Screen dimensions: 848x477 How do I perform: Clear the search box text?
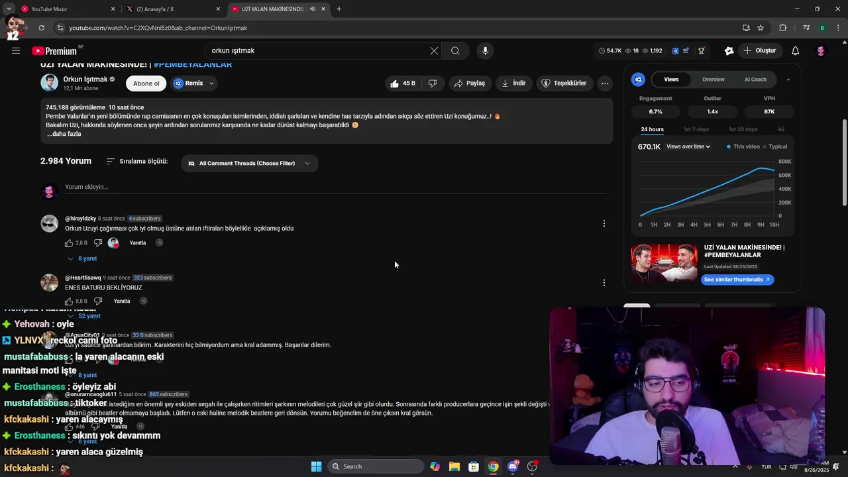(434, 50)
